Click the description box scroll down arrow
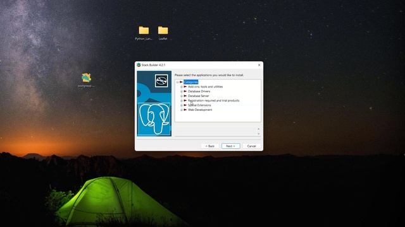Viewport: 405px width, 227px height. click(259, 134)
